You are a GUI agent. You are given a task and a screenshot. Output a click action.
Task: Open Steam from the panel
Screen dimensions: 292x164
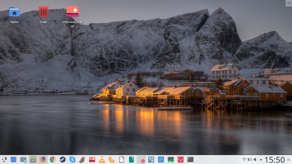click(63, 160)
